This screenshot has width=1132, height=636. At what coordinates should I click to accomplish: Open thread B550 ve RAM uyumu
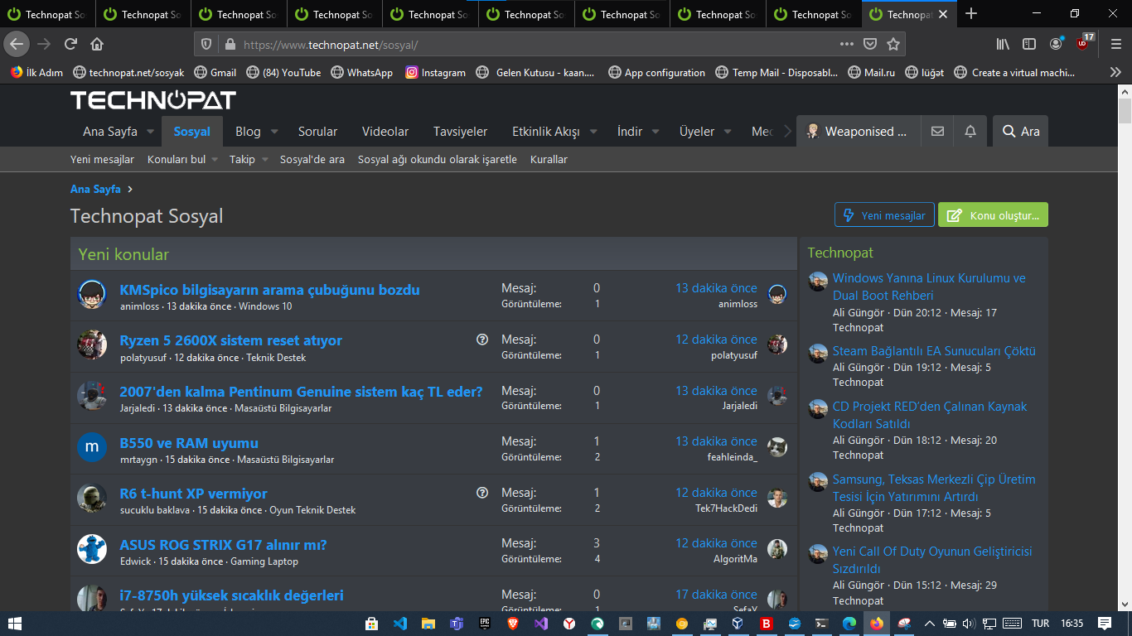point(189,443)
